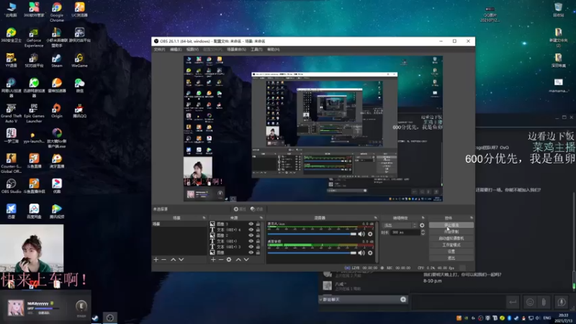The height and width of the screenshot is (324, 576).
Task: Click the 设置 settings button in controls
Action: tap(451, 251)
